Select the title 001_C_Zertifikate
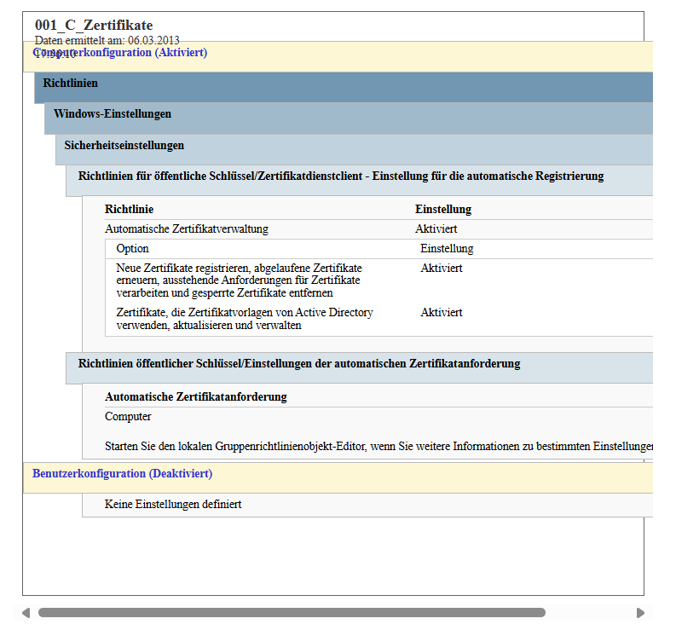The height and width of the screenshot is (630, 676). [94, 25]
